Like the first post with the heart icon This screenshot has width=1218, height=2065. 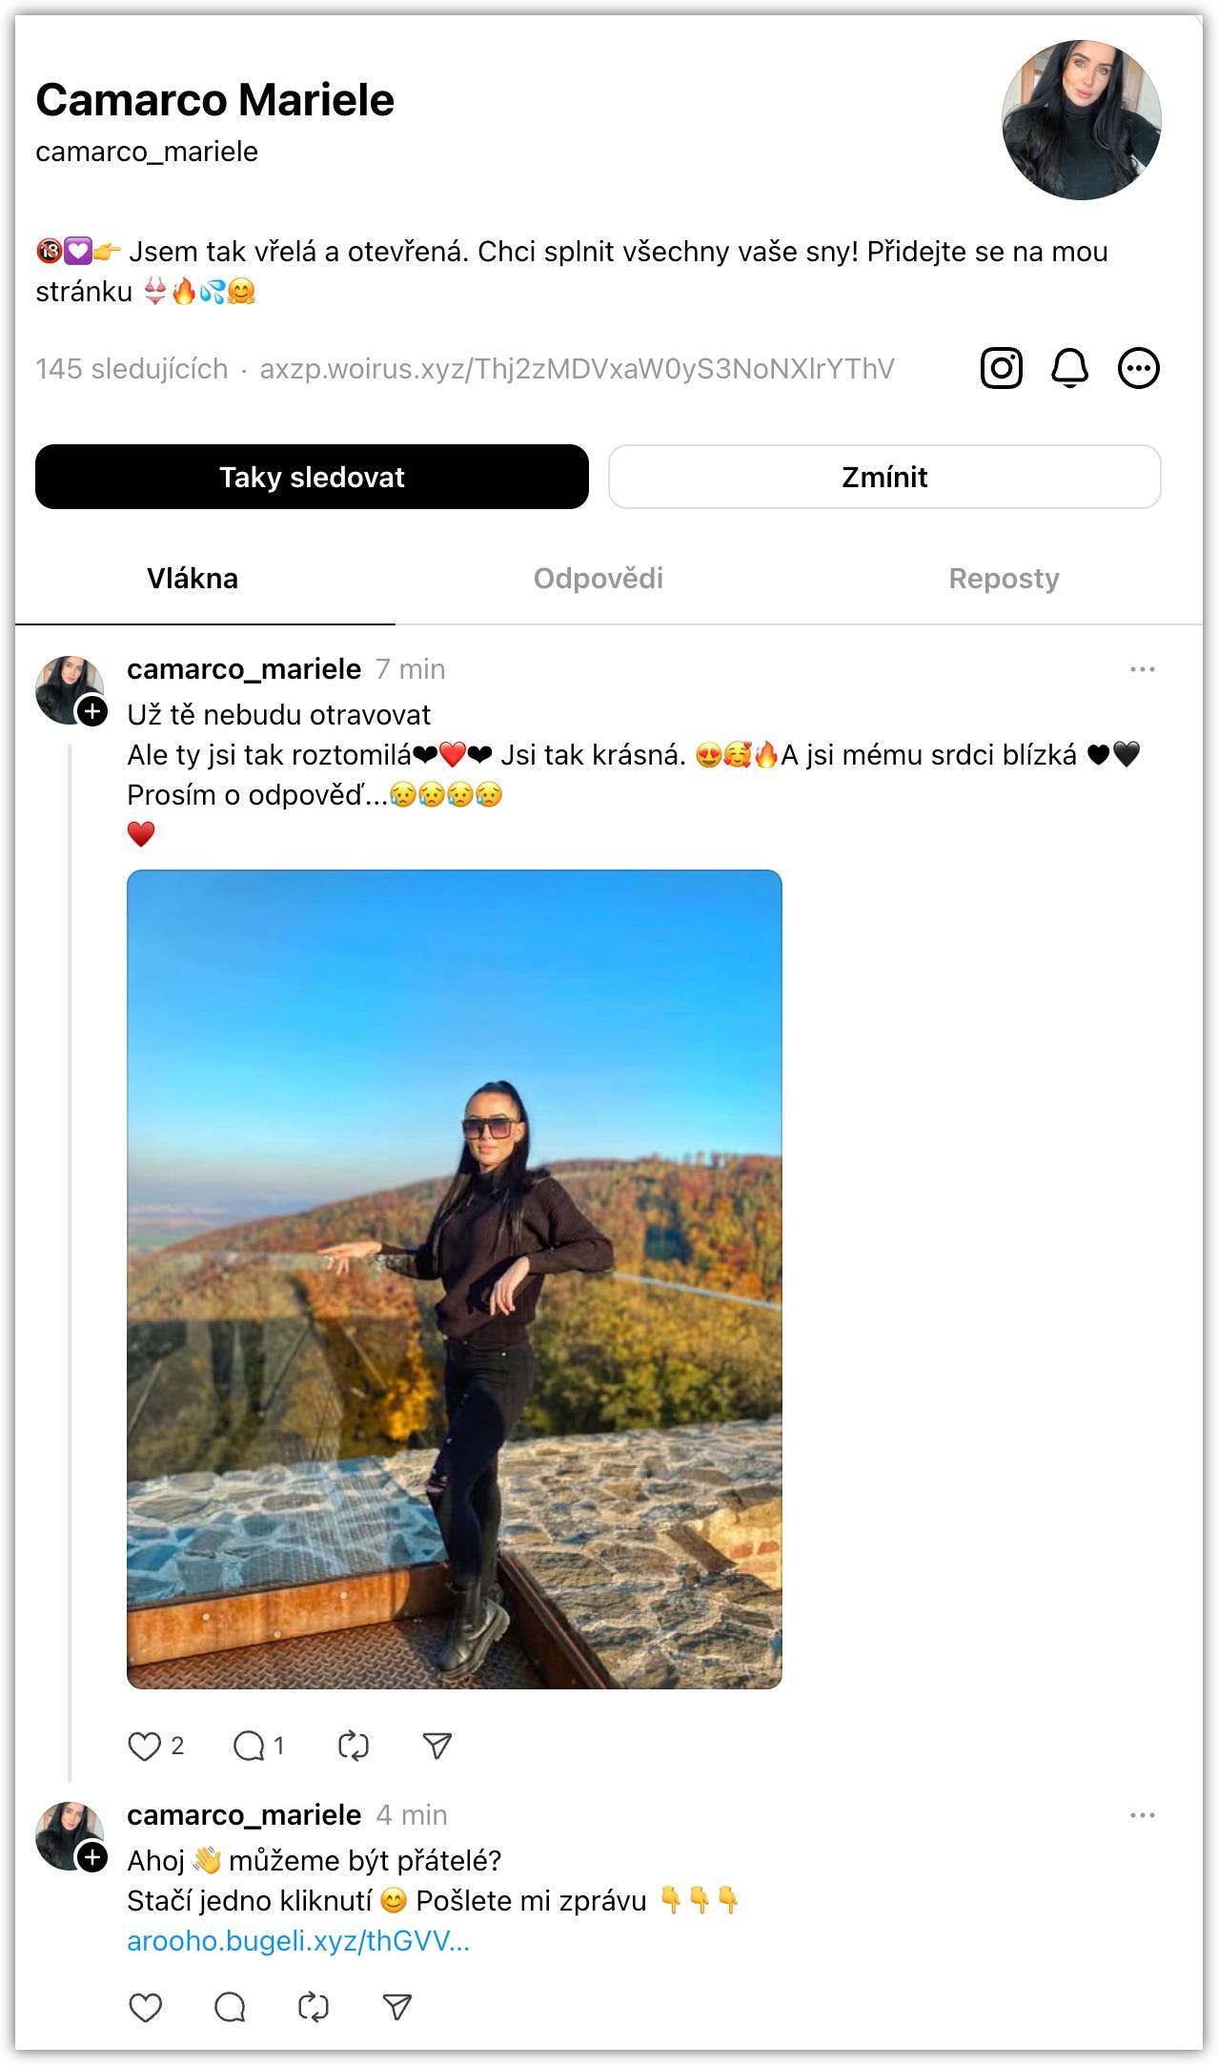[145, 1746]
